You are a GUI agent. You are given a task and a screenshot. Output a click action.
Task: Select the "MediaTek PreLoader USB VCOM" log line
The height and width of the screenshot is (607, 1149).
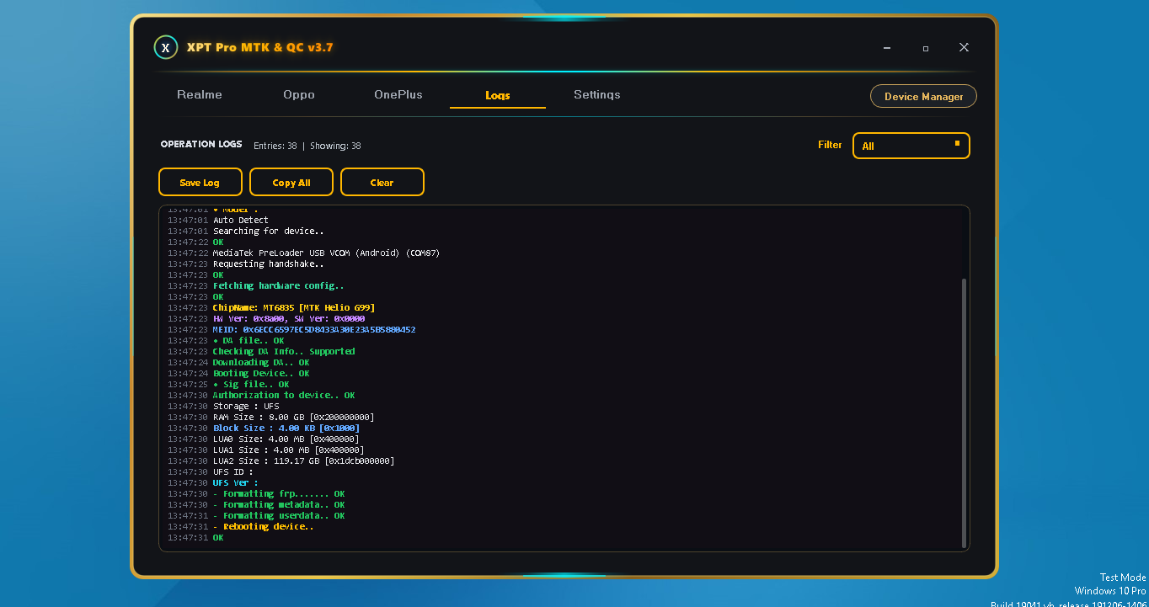pyautogui.click(x=326, y=253)
